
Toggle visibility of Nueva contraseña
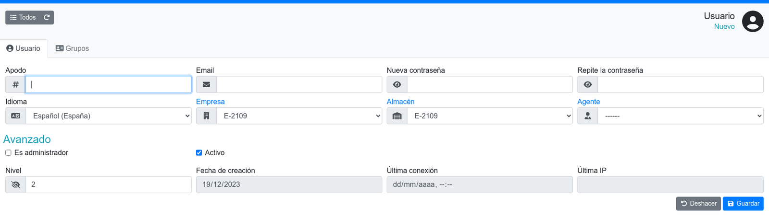[x=397, y=84]
